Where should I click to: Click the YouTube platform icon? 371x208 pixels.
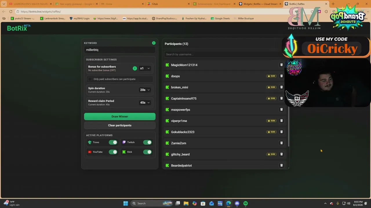(x=90, y=152)
